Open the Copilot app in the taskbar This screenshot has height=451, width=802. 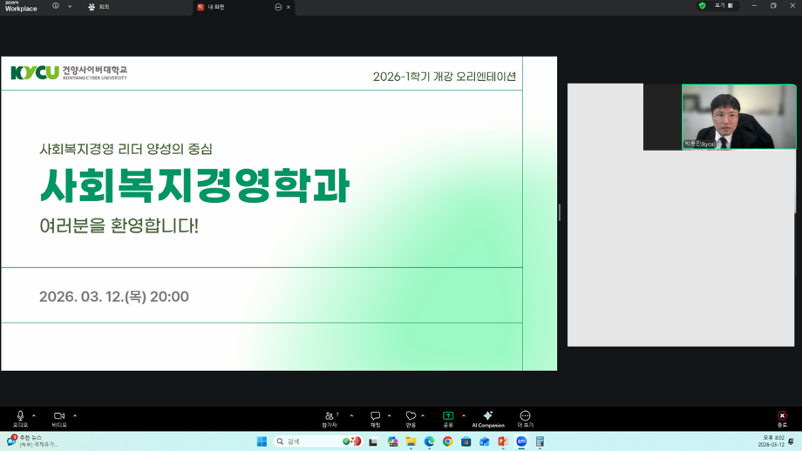(x=392, y=441)
